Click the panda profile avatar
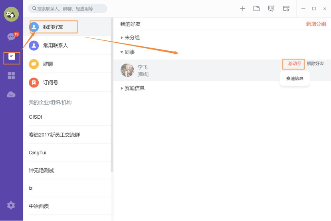 pyautogui.click(x=11, y=14)
